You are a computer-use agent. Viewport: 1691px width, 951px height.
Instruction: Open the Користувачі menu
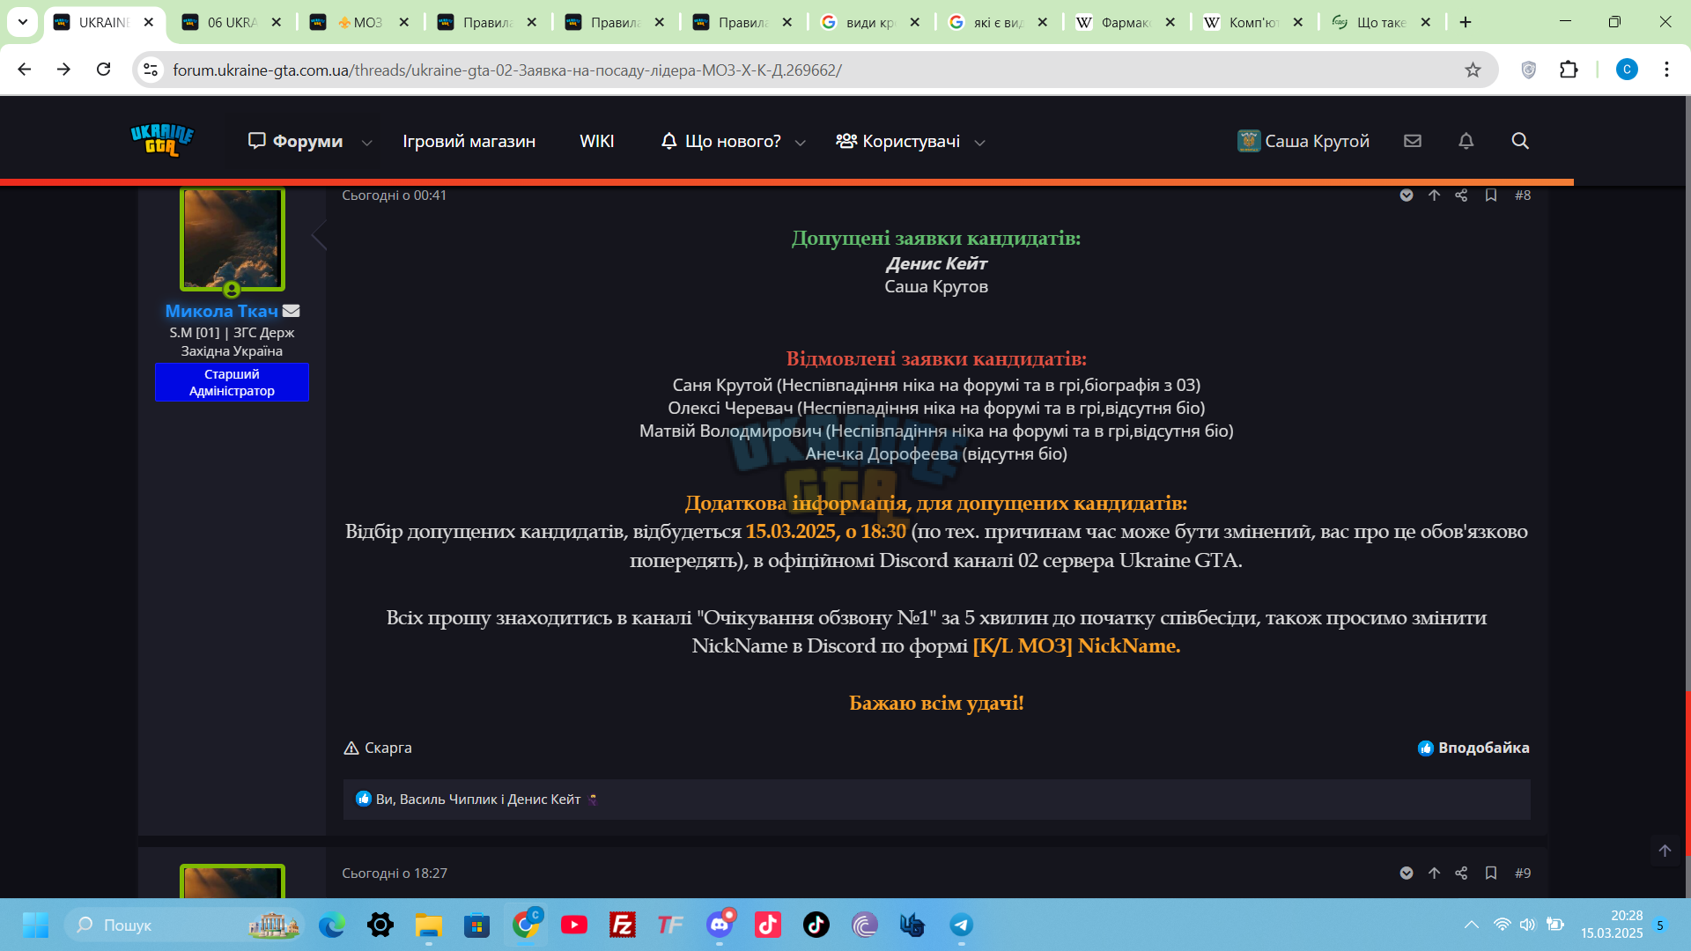(897, 141)
